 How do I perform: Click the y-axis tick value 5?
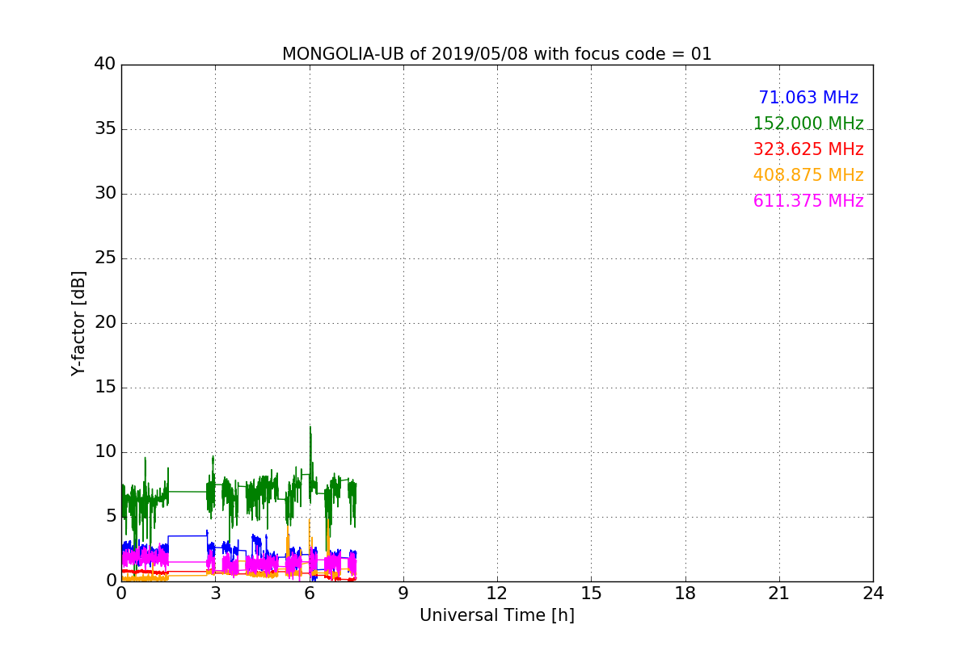tap(110, 517)
